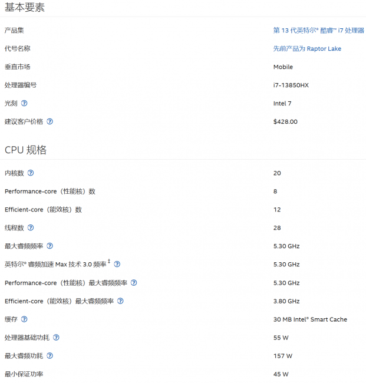Viewport: 366px width, 383px height.
Task: Click the 5.30 GHz value for 最大睿频频率
Action: 286,246
